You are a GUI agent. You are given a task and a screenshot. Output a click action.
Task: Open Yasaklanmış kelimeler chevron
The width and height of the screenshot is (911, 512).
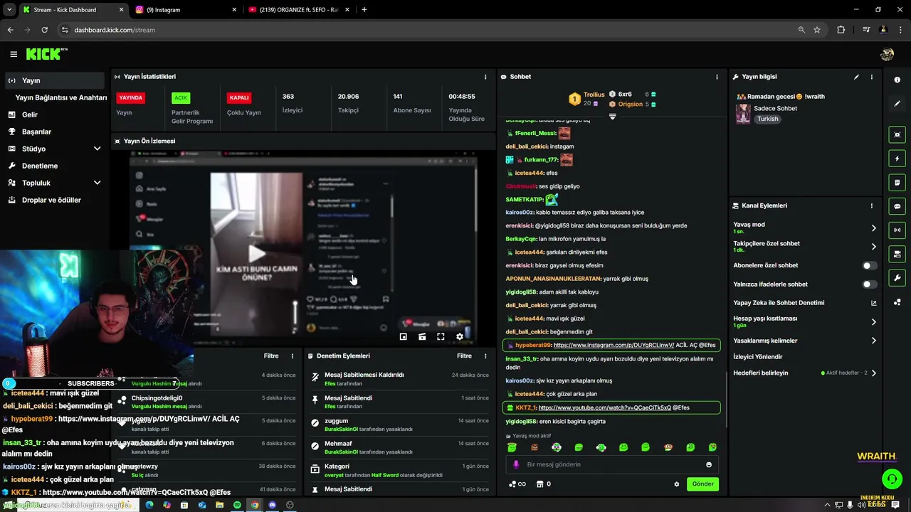tap(874, 341)
